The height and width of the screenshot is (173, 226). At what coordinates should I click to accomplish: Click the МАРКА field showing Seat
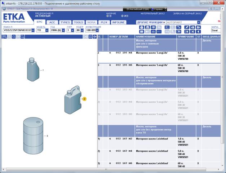[x=216, y=30]
